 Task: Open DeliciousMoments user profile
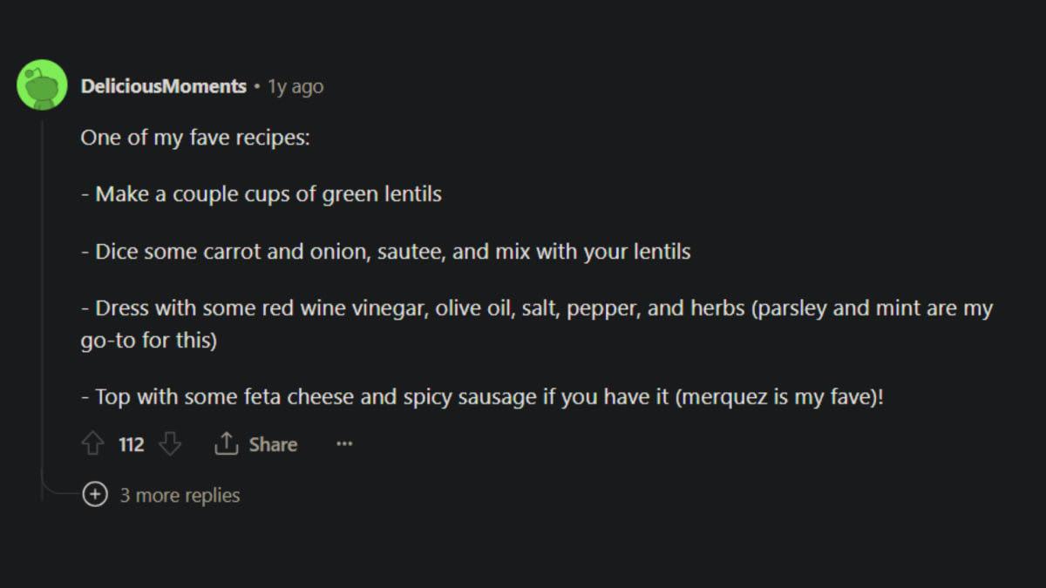coord(164,86)
